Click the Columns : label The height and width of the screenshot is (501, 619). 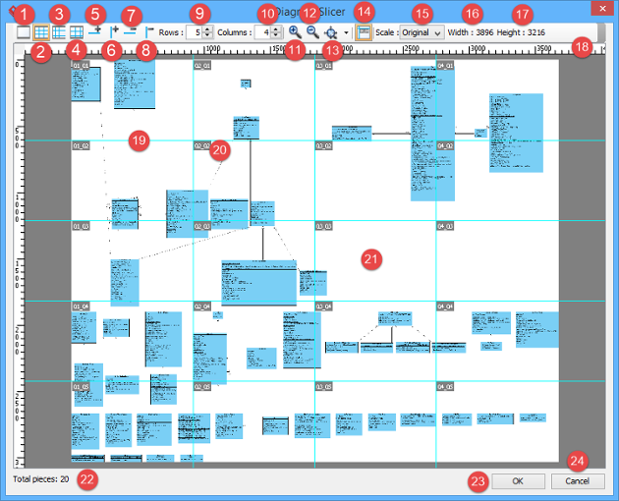235,32
